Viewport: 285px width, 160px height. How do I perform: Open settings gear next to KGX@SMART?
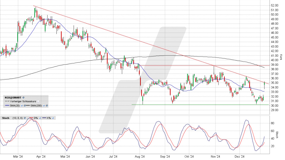(x=23, y=97)
